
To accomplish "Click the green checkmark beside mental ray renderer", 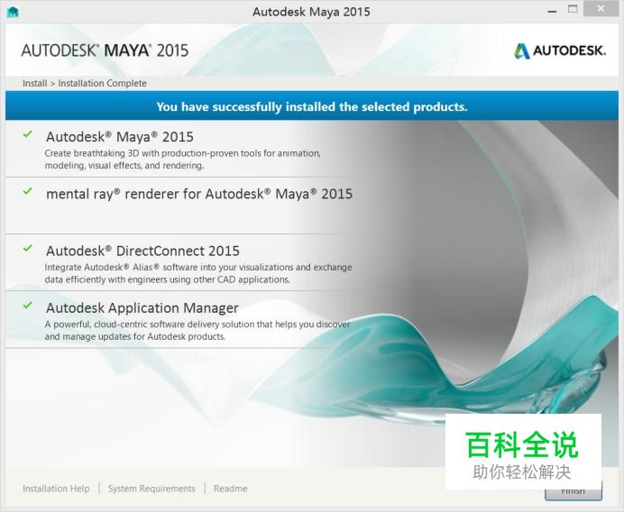I will (27, 191).
